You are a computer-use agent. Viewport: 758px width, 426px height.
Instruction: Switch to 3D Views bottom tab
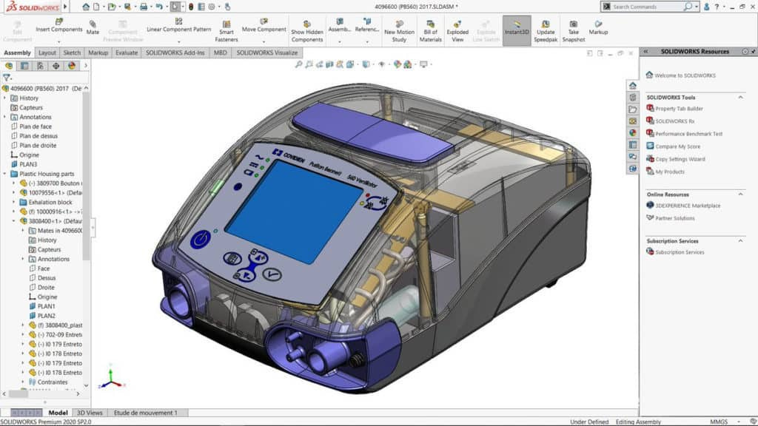pos(90,413)
